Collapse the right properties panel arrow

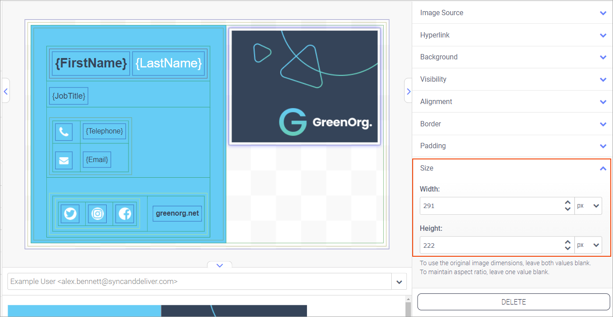click(408, 91)
